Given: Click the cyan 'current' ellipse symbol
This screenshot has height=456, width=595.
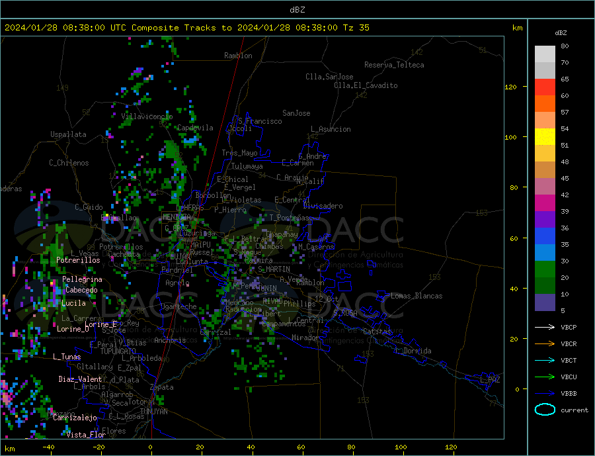Looking at the screenshot, I should [545, 410].
